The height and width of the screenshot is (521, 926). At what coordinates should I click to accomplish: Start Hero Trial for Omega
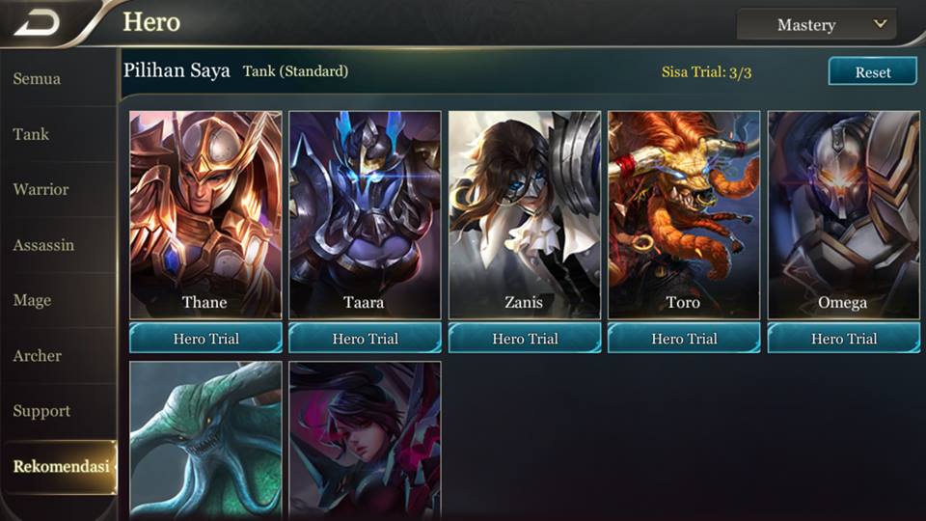point(843,339)
